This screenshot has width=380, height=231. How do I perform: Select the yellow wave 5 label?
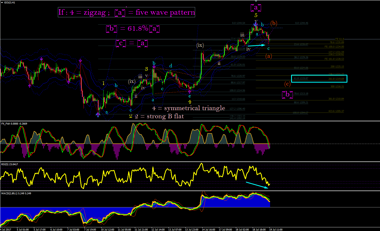[x=256, y=15]
